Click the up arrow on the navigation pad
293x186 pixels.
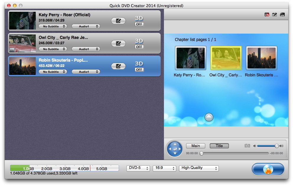[x=175, y=144]
